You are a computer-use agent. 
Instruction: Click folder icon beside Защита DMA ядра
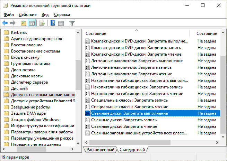tap(6, 113)
